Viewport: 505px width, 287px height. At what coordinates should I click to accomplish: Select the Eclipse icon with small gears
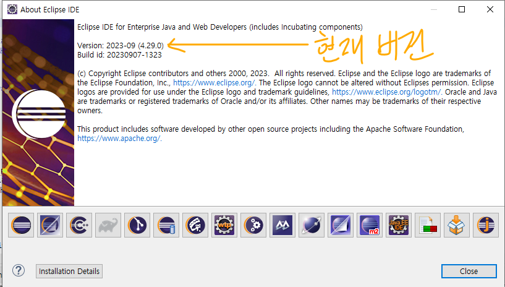click(x=253, y=225)
